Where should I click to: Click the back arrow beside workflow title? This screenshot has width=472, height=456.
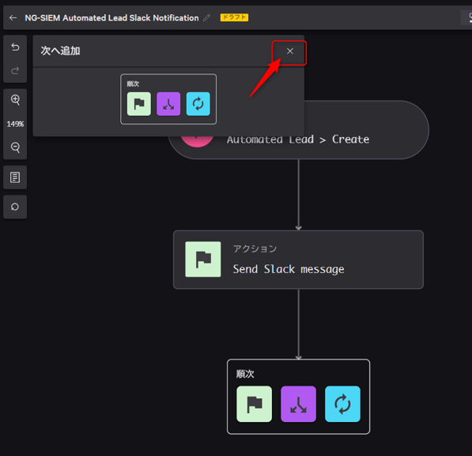point(13,18)
